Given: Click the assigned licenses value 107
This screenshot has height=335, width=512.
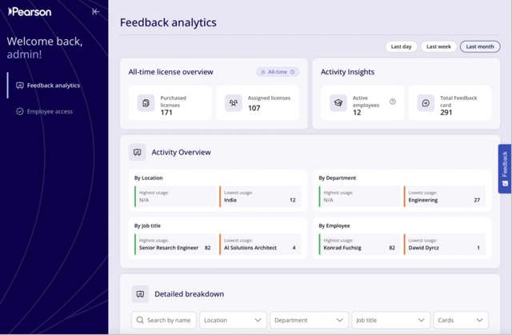Looking at the screenshot, I should tap(254, 108).
